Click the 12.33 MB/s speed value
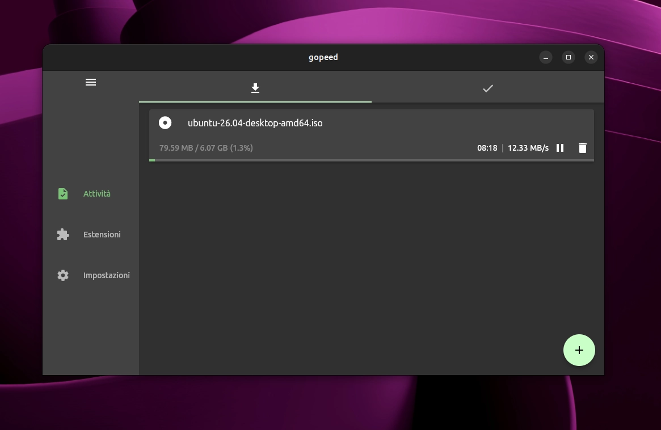The height and width of the screenshot is (430, 661). (528, 148)
